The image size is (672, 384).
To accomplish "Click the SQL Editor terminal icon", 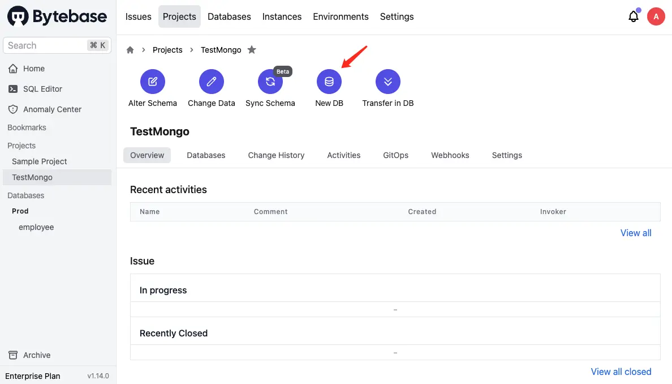I will [x=13, y=89].
